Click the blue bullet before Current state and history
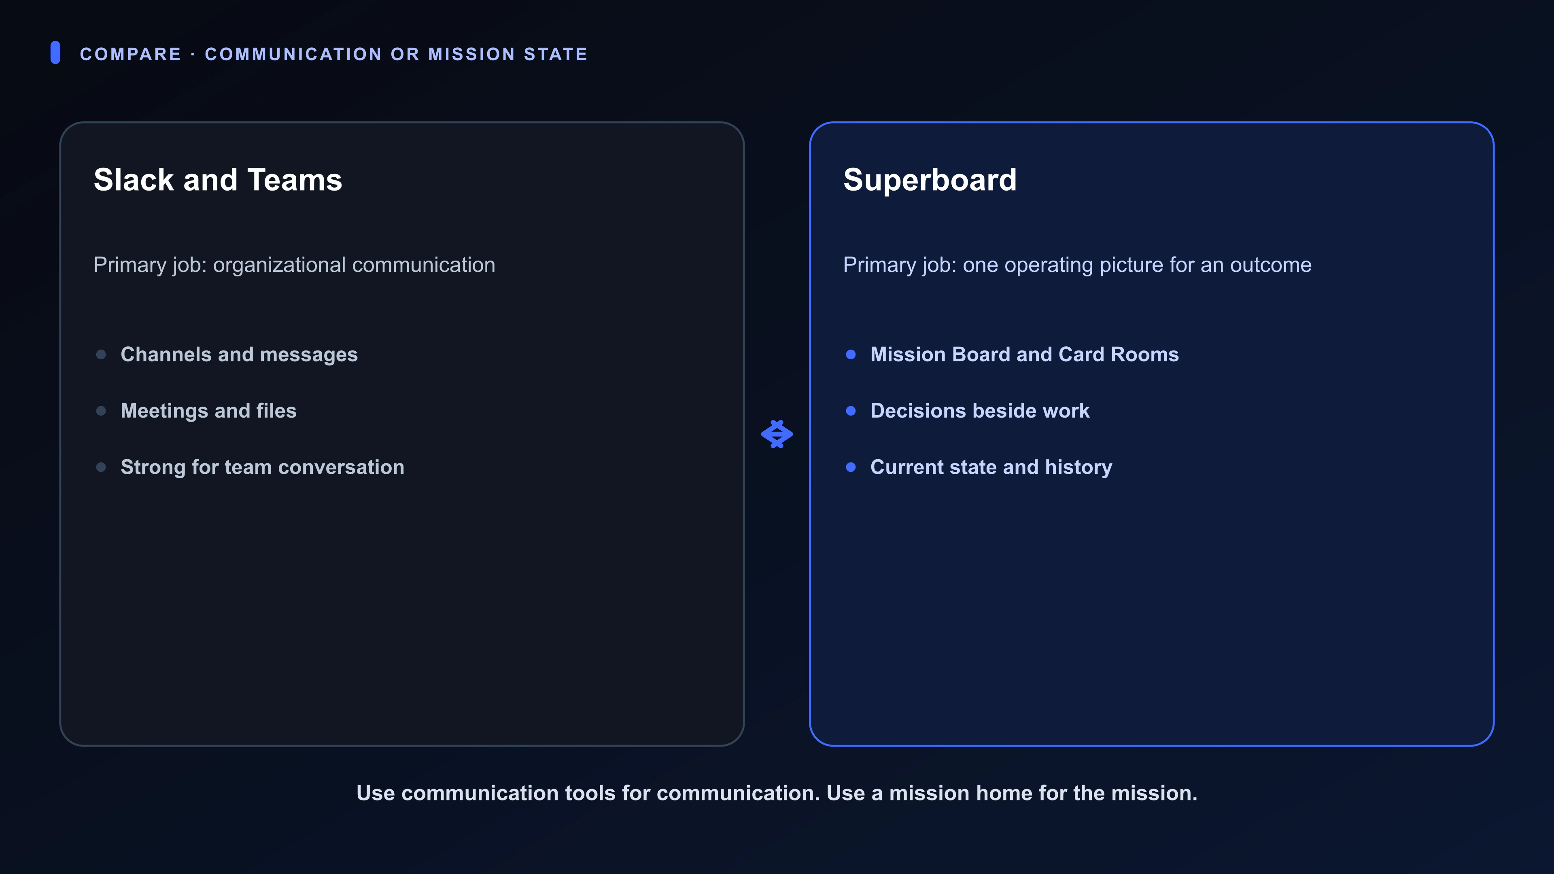The image size is (1554, 874). coord(851,467)
